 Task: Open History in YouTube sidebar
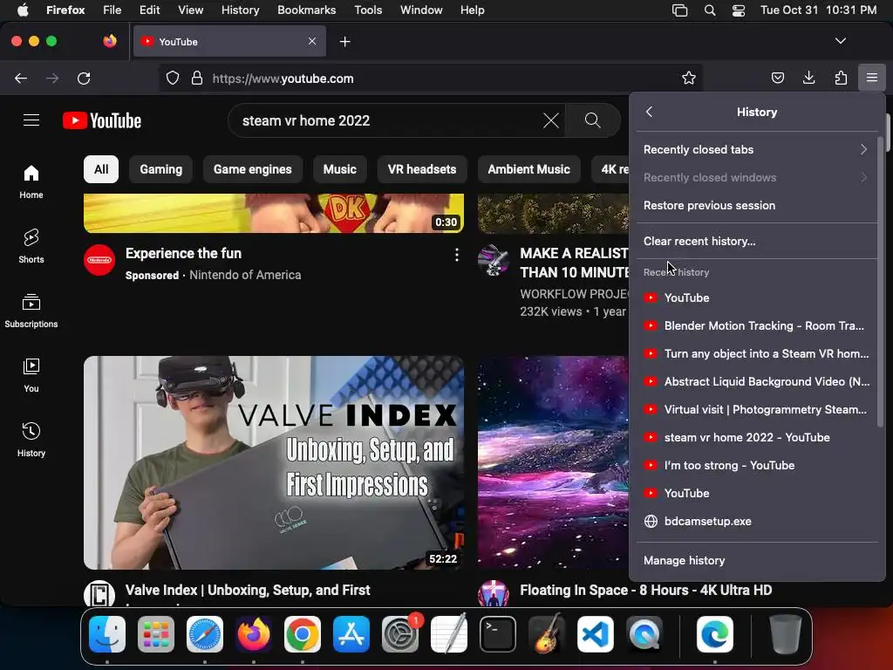click(31, 440)
